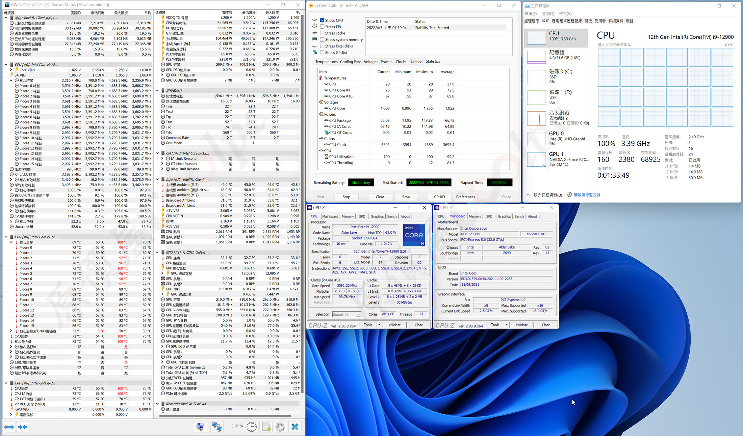
Task: Open Memory tab in left CPU-Z window
Action: pyautogui.click(x=348, y=216)
